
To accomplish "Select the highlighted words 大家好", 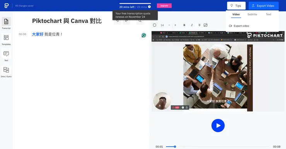I will pos(38,34).
